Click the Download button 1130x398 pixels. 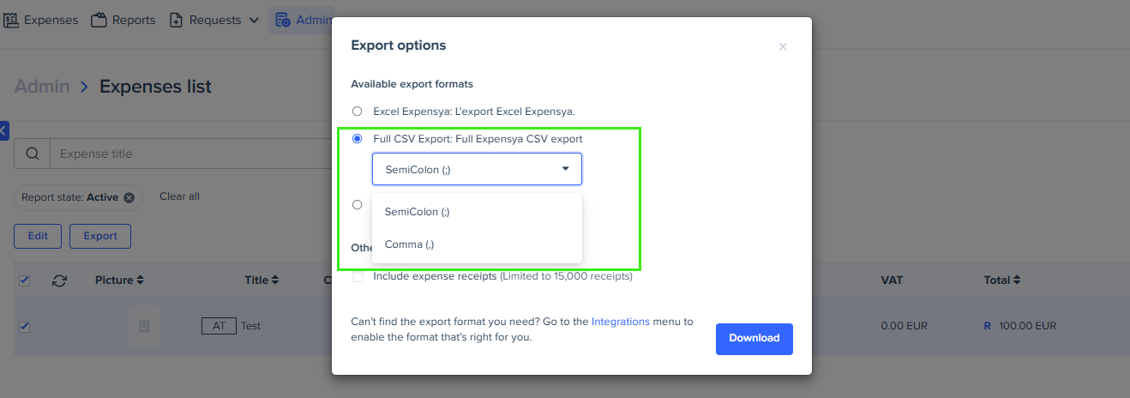point(754,338)
